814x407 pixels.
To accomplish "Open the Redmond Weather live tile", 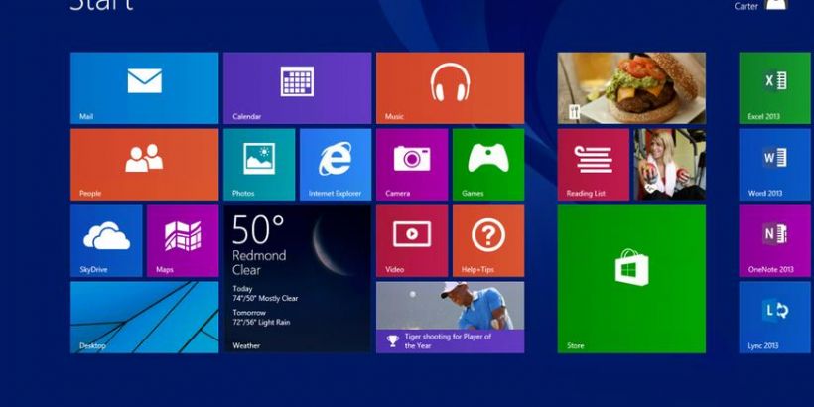I will tap(297, 278).
